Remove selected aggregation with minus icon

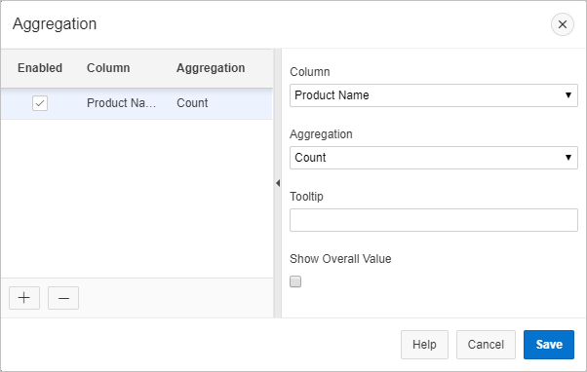63,298
